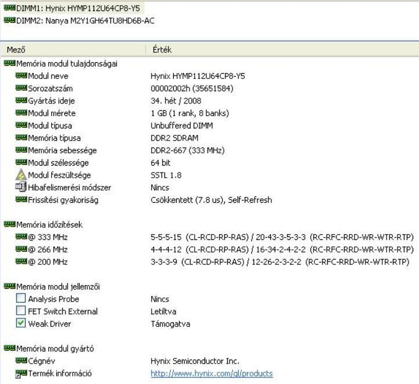Screen dimensions: 419x384
Task: Select DIMM1 Hynix memory module icon
Action: coord(9,8)
